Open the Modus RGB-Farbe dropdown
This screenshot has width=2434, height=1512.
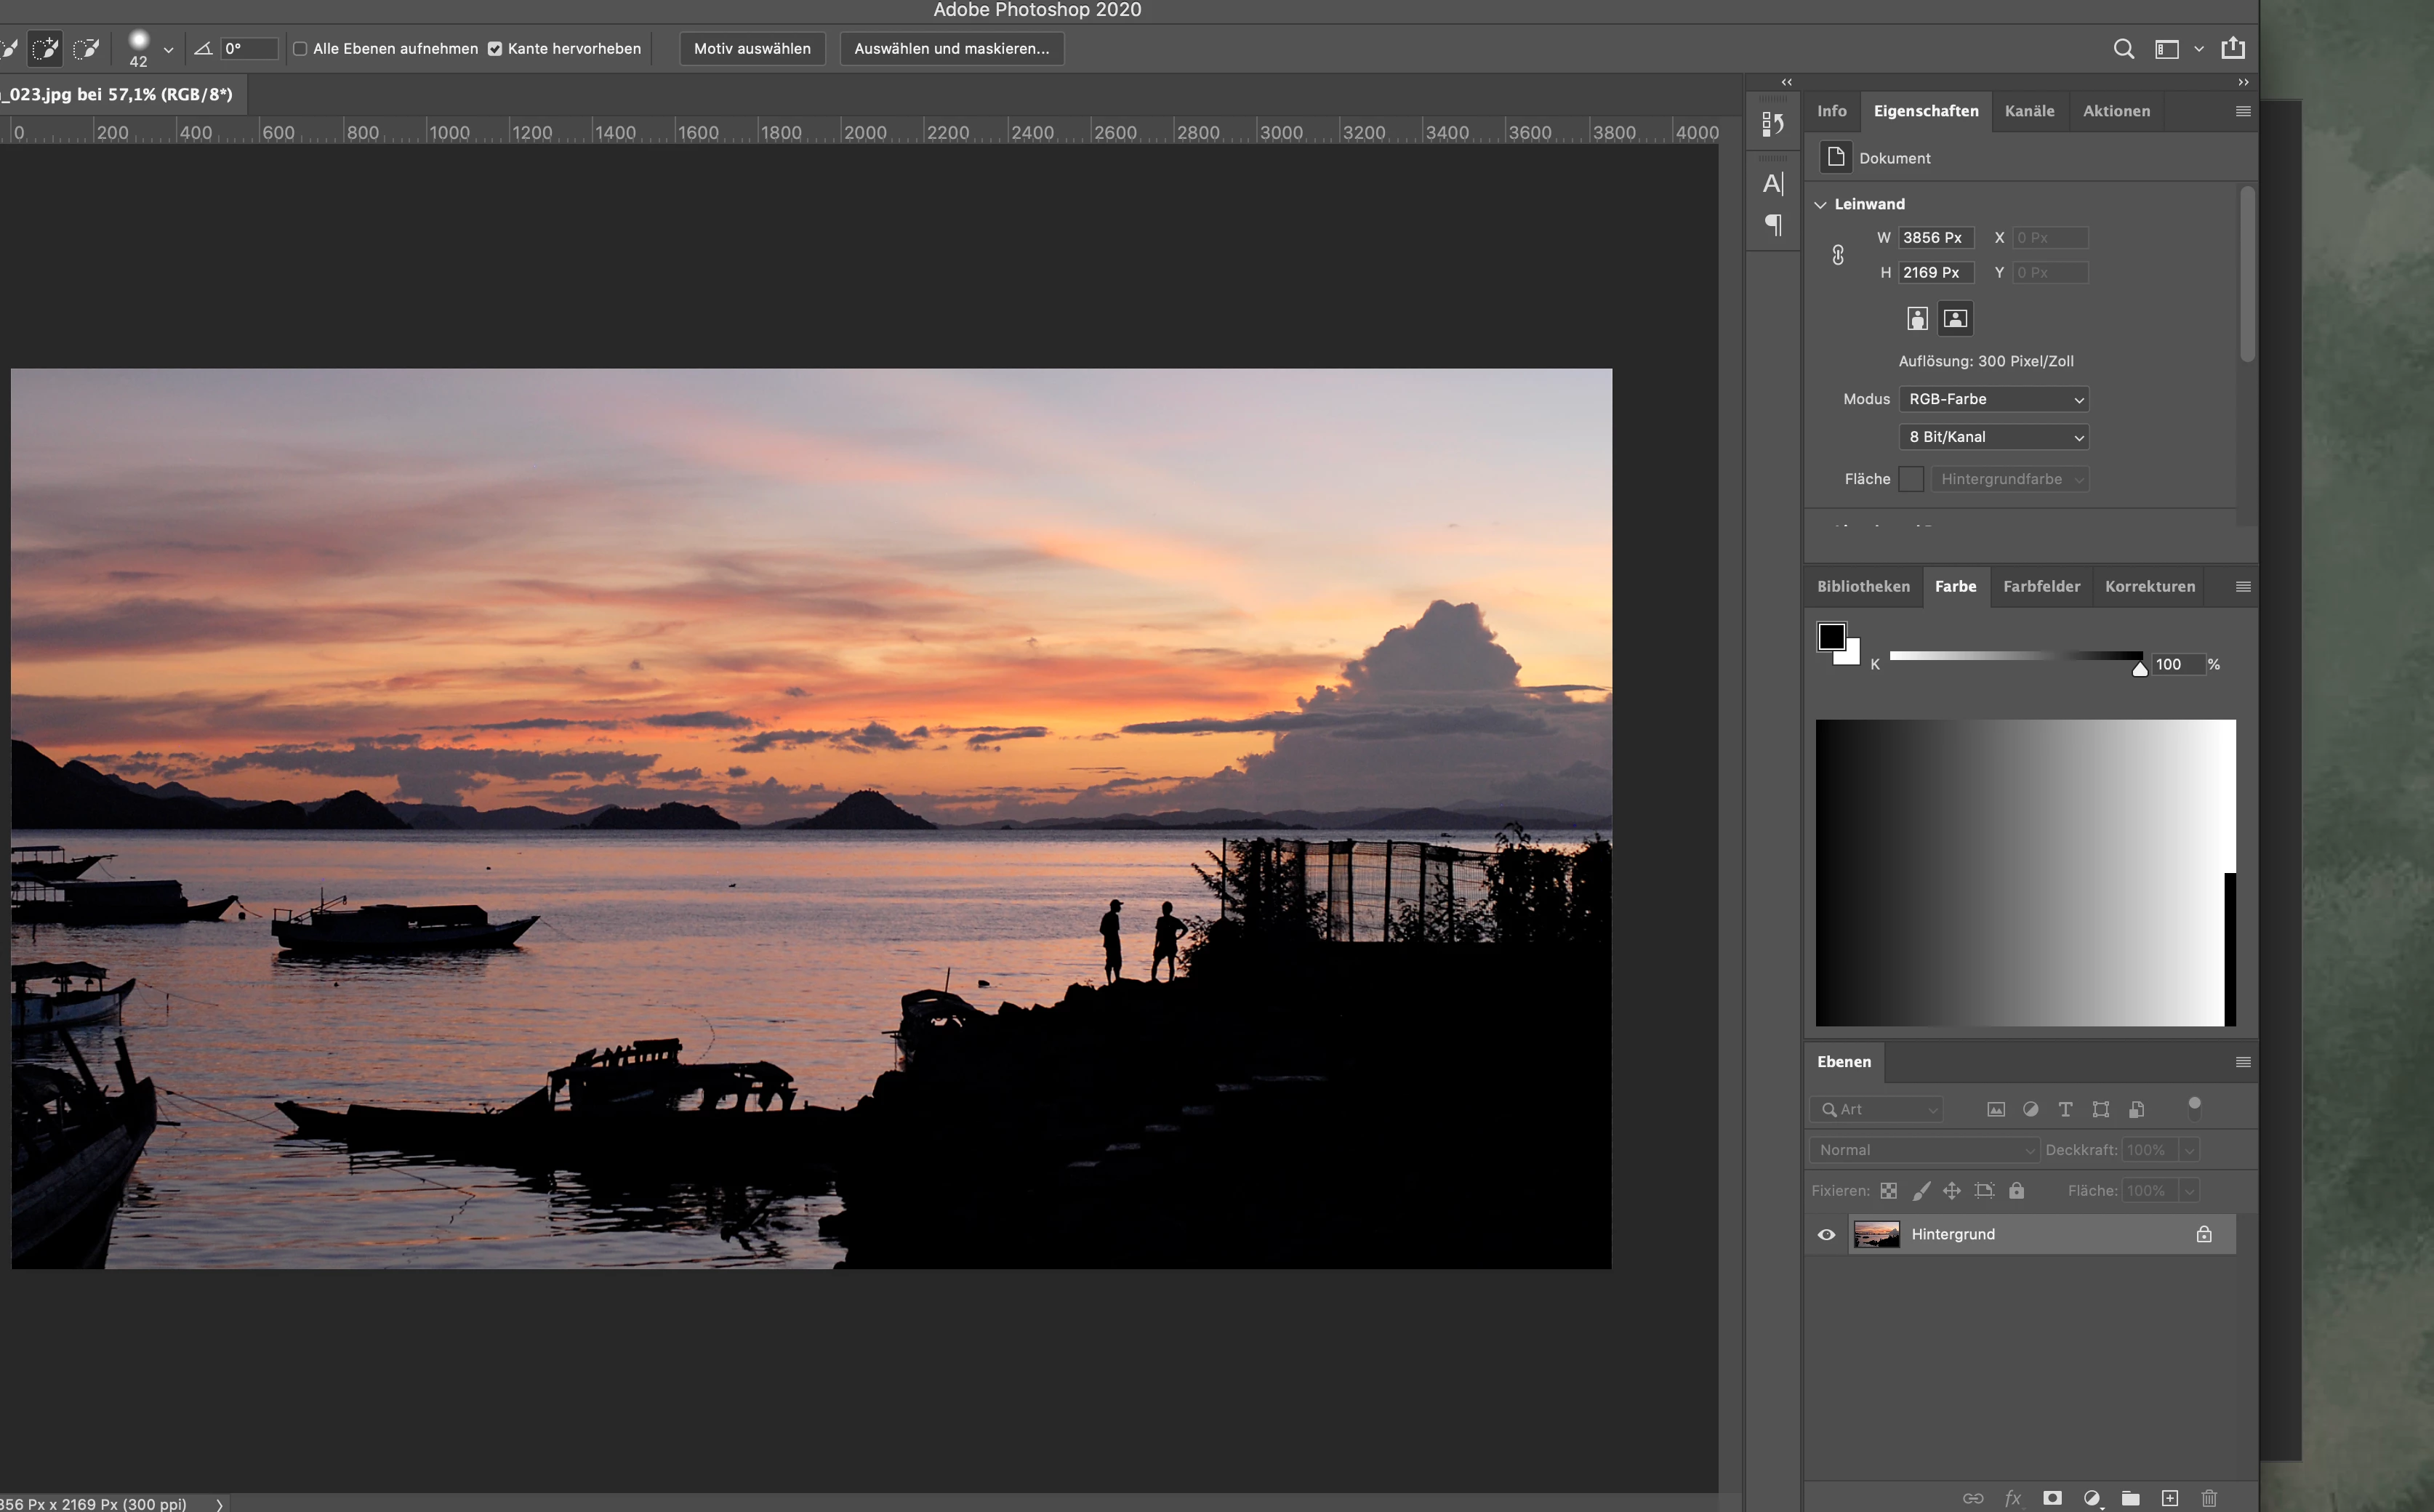tap(1993, 399)
